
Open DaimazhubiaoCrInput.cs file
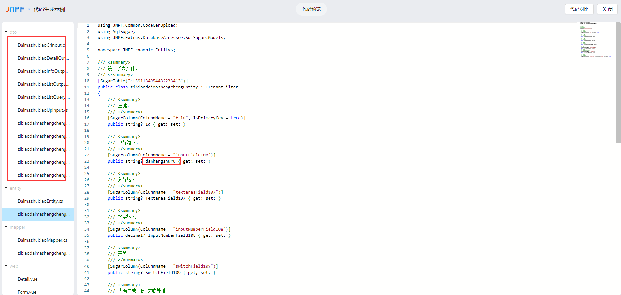[x=42, y=45]
